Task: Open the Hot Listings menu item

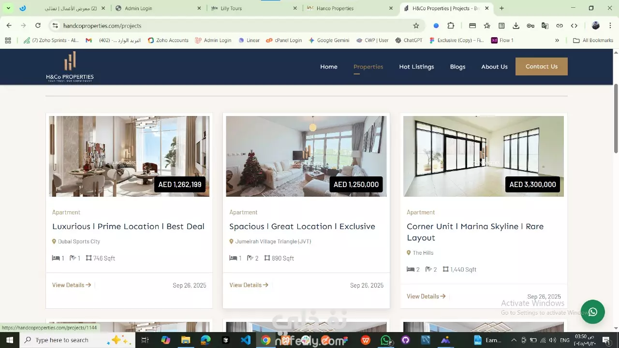Action: click(416, 67)
